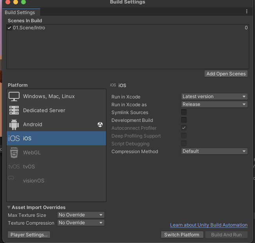Open the three-dot window options menu
The width and height of the screenshot is (255, 243).
(247, 11)
